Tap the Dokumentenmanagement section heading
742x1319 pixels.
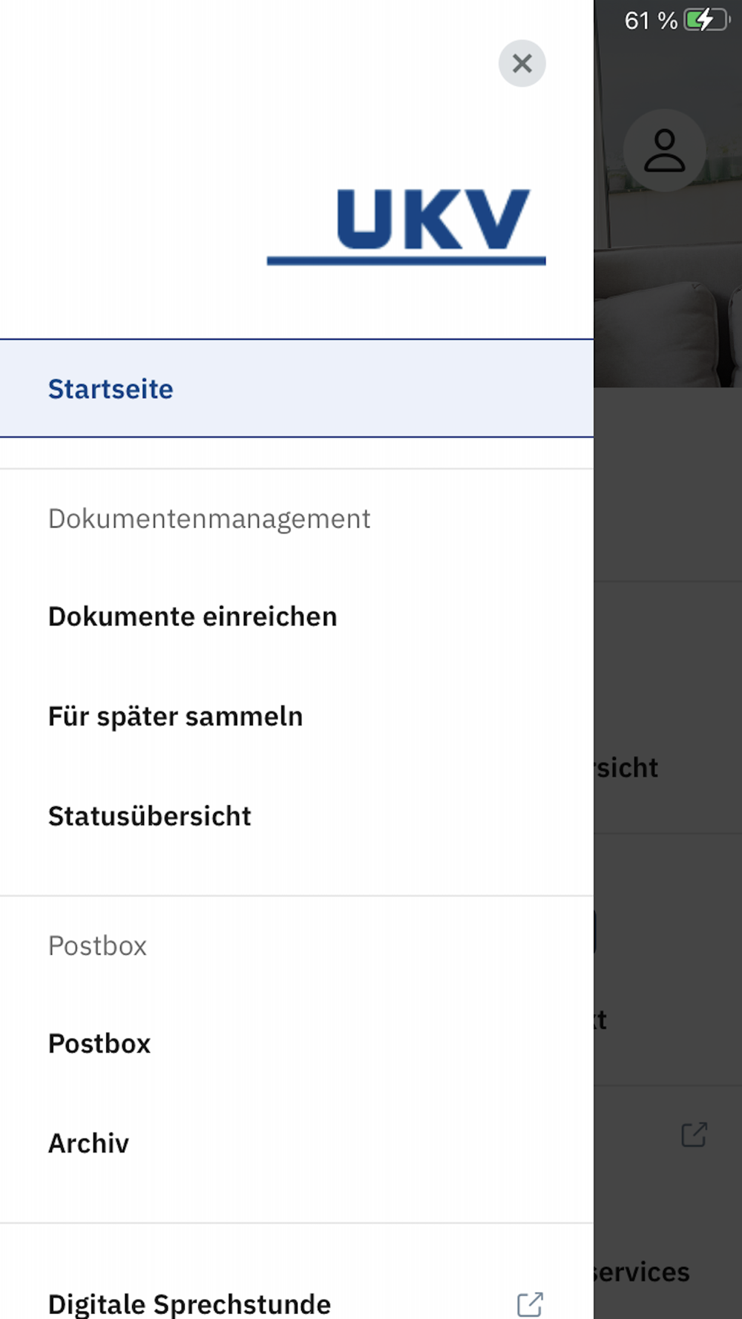pyautogui.click(x=209, y=519)
